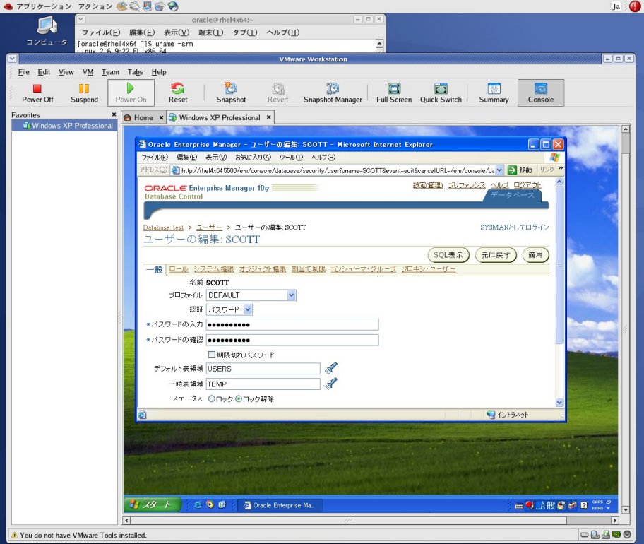Click the 一時表領域 TEMP field
The image size is (644, 544).
pyautogui.click(x=263, y=384)
